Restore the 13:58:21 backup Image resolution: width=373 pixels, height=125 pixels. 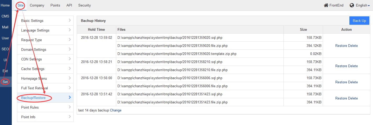(341, 66)
